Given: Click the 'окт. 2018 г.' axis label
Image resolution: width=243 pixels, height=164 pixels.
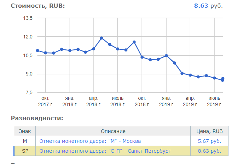Looking at the screenshot, I should click(142, 102).
